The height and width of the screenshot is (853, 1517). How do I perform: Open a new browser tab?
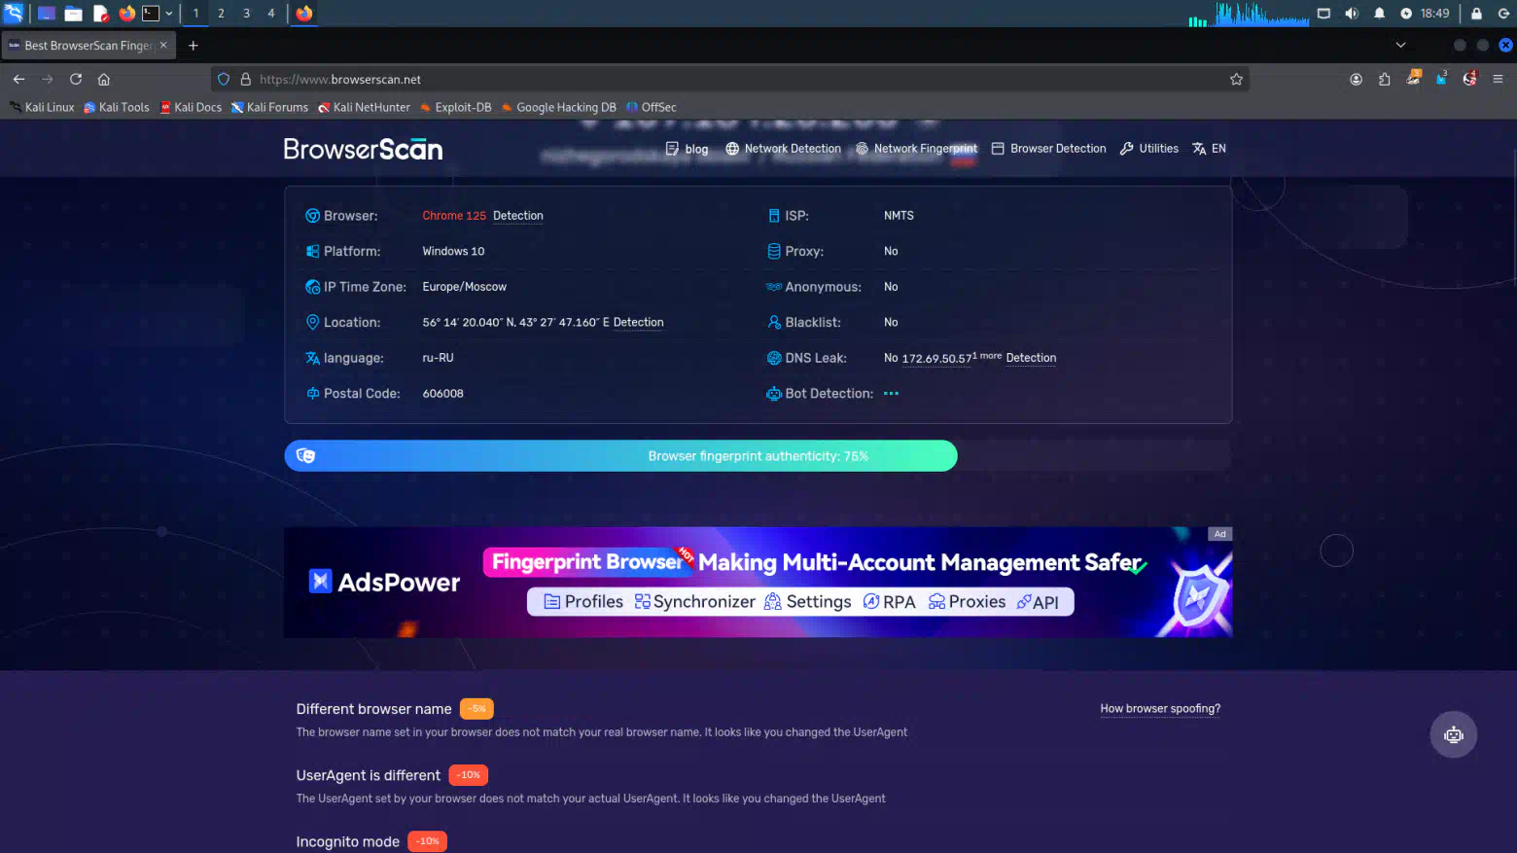pos(194,45)
